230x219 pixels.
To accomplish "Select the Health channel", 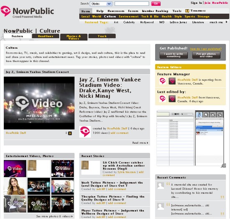I will pos(166,16).
